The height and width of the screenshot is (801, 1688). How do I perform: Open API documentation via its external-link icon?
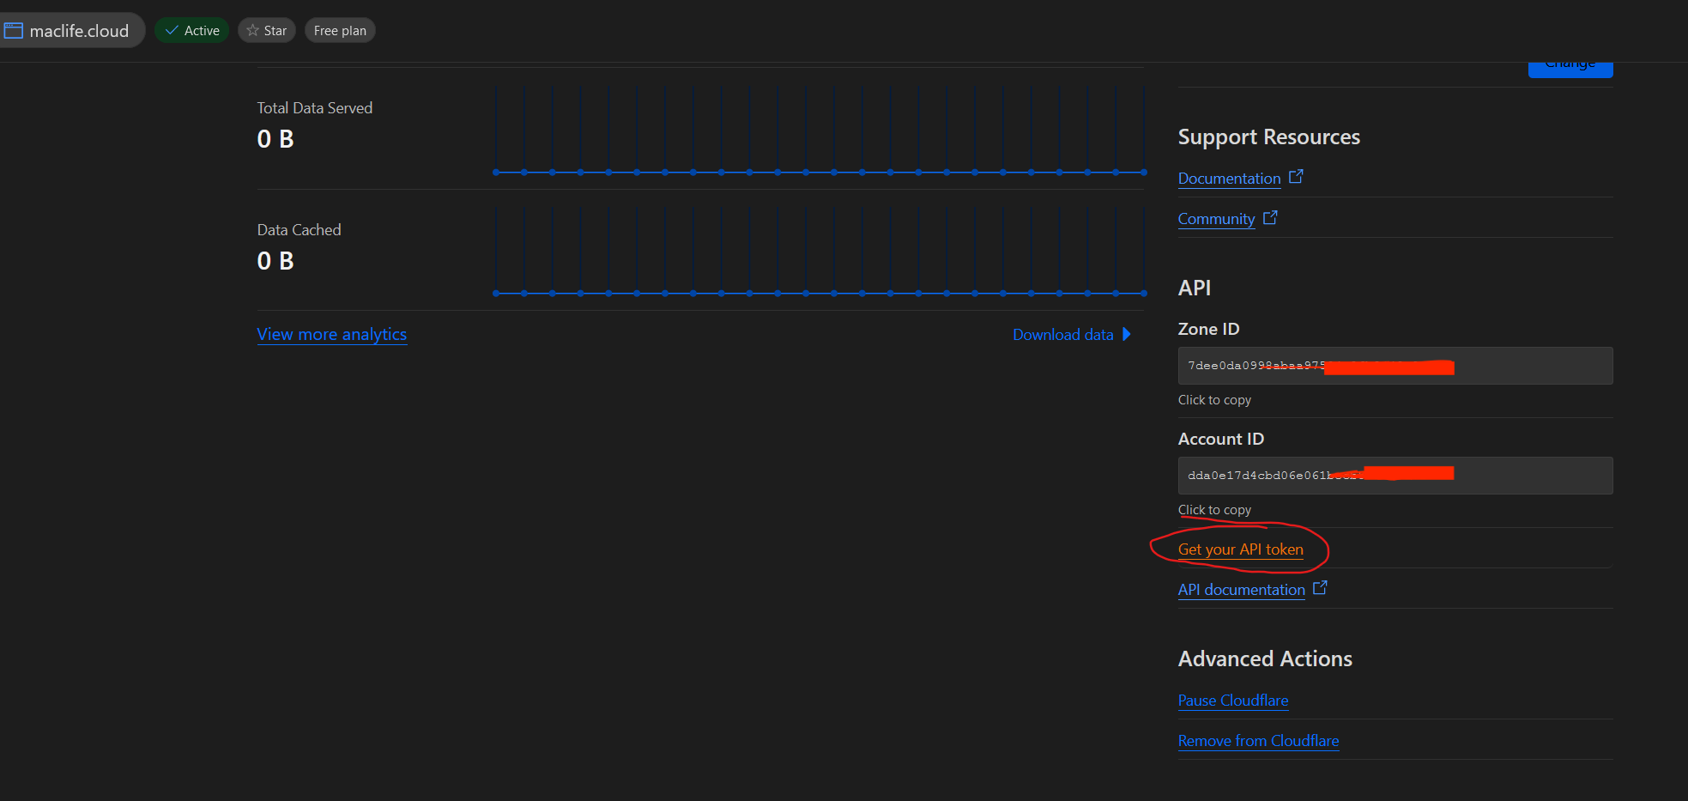1320,587
